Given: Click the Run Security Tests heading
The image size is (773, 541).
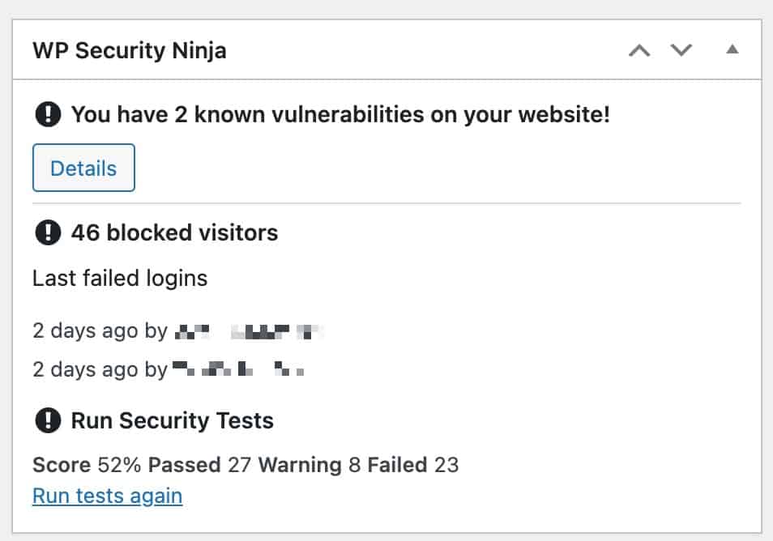Looking at the screenshot, I should (172, 421).
